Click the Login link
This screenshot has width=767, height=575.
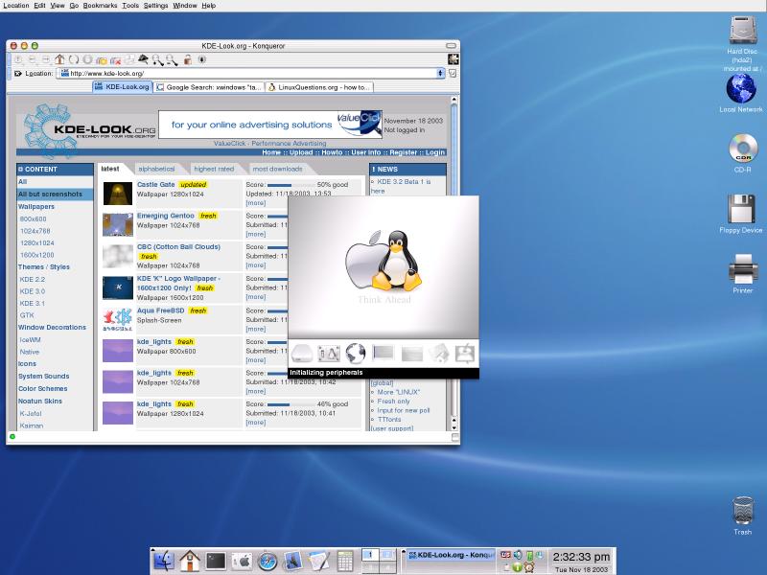tap(435, 152)
